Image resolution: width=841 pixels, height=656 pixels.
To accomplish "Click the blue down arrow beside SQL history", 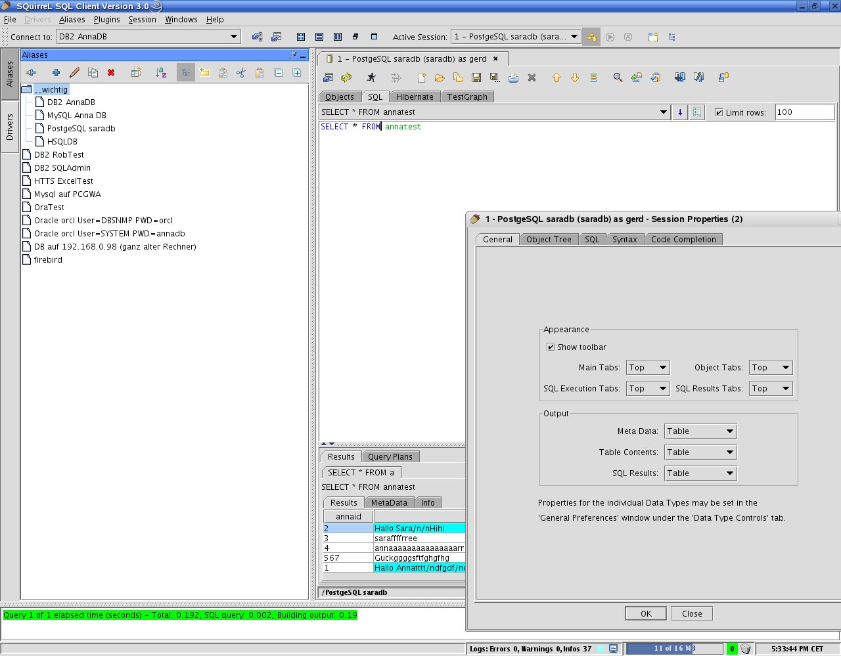I will 680,112.
